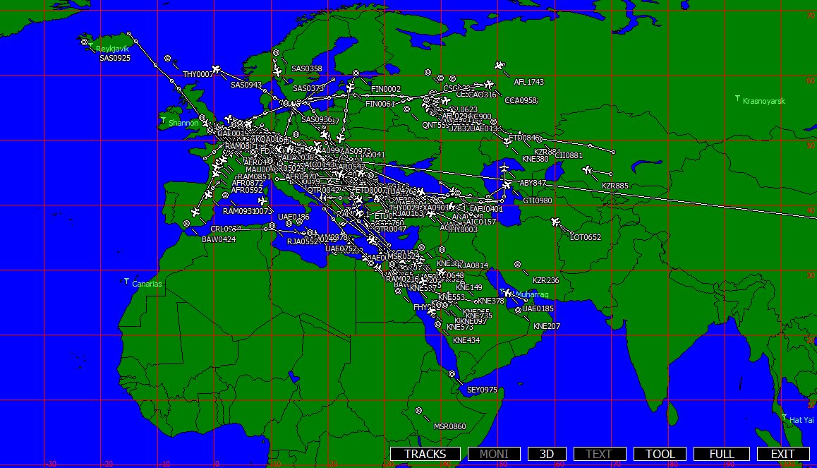Image resolution: width=817 pixels, height=468 pixels.
Task: Select the Hat Yai station marker
Action: click(x=784, y=417)
